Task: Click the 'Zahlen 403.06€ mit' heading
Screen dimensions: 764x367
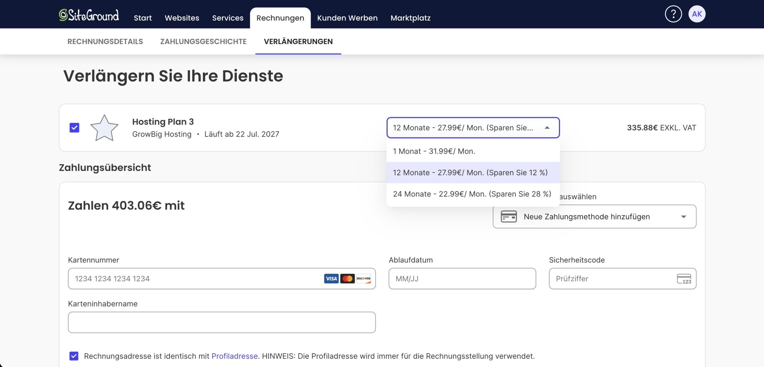Action: (x=126, y=206)
